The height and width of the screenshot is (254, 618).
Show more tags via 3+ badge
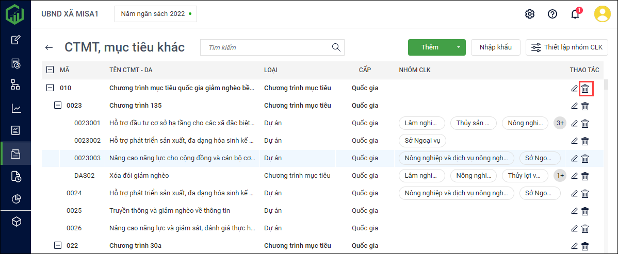click(x=559, y=123)
